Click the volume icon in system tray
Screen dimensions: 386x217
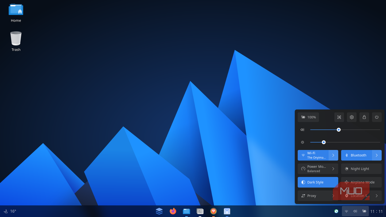point(355,211)
